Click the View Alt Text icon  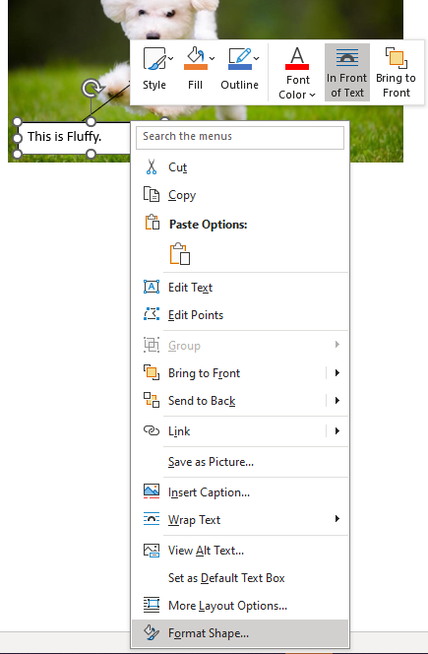click(x=152, y=551)
